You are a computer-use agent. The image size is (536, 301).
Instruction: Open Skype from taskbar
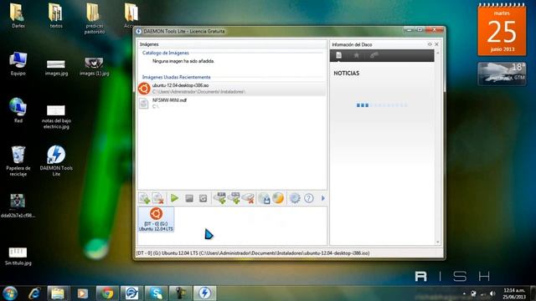coord(156,293)
